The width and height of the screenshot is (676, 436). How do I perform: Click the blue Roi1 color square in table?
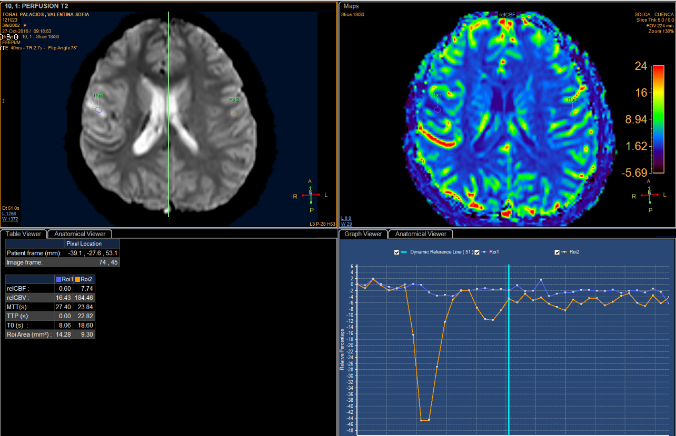58,279
